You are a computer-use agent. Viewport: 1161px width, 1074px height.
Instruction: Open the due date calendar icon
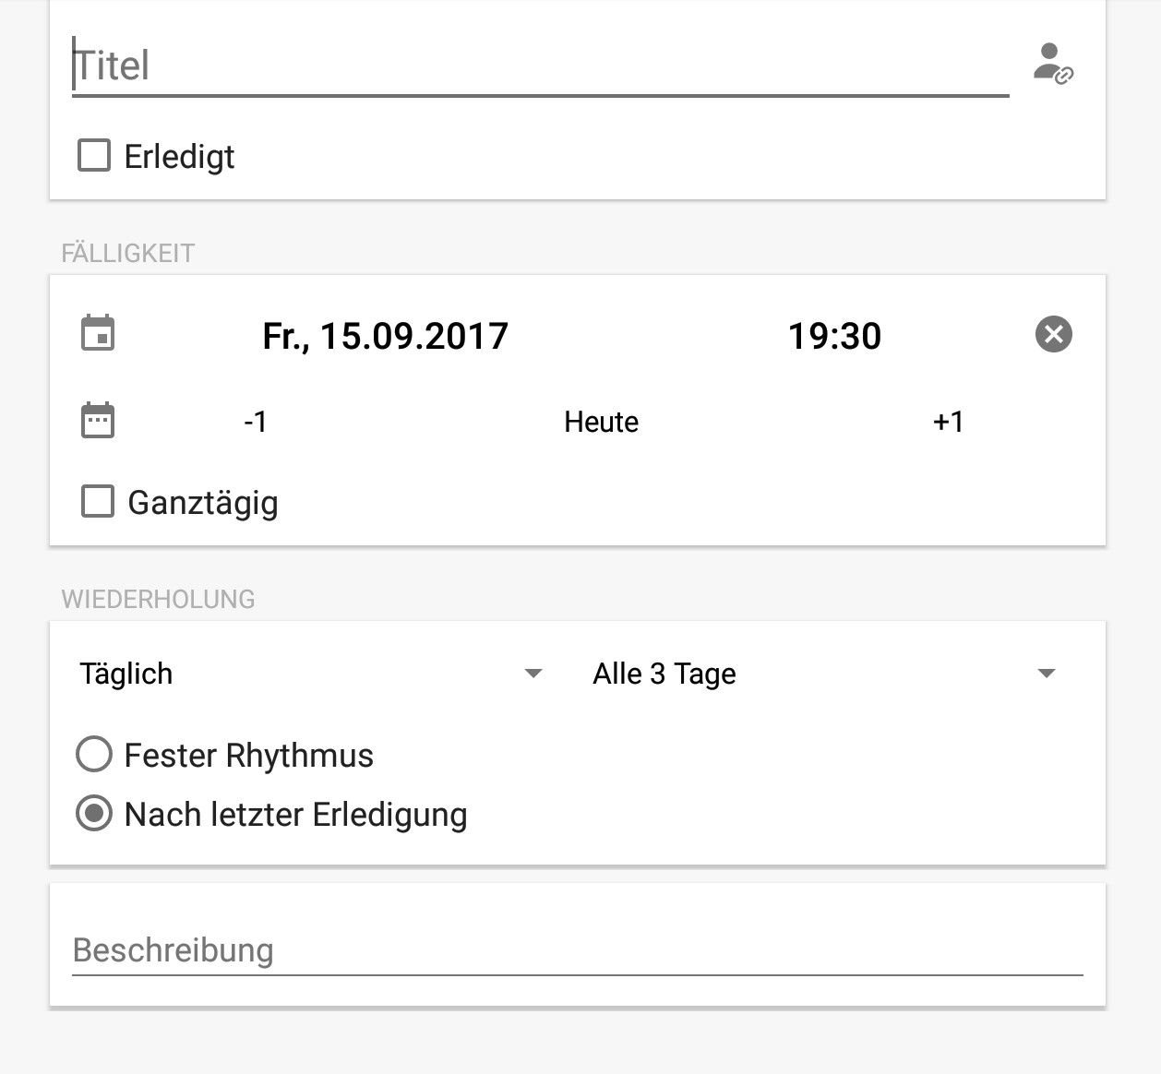[98, 334]
